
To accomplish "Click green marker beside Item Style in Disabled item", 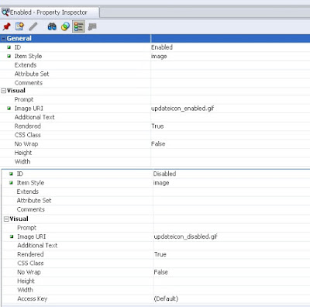I will pyautogui.click(x=11, y=183).
